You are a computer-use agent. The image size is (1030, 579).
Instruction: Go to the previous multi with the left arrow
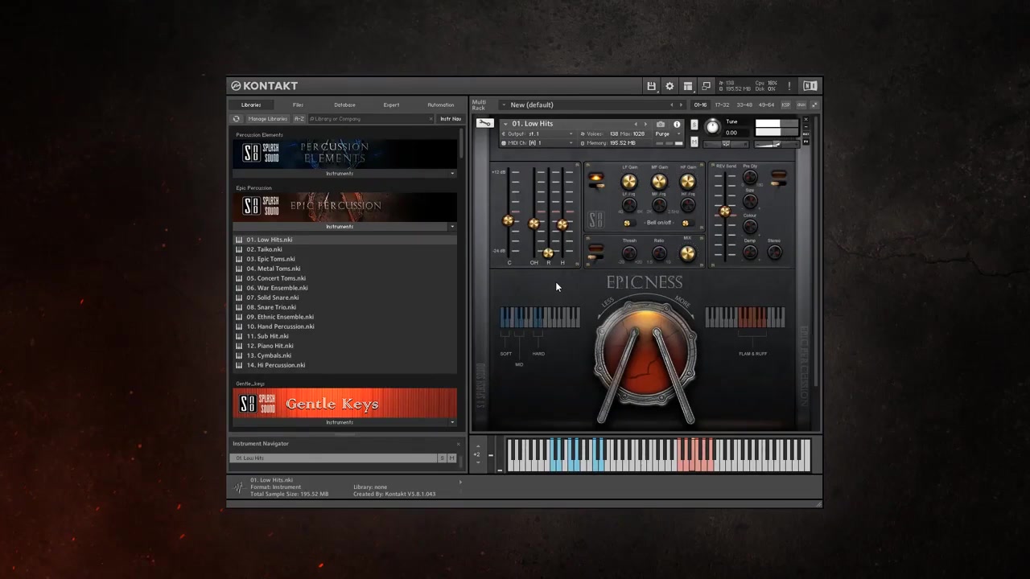[672, 105]
